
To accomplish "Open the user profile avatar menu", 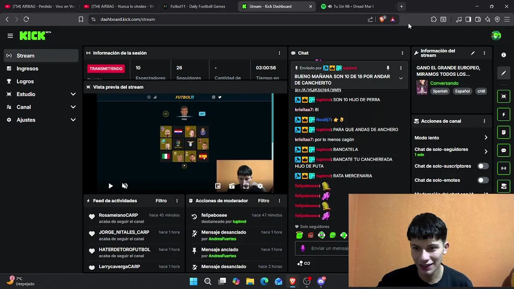I will (x=496, y=36).
